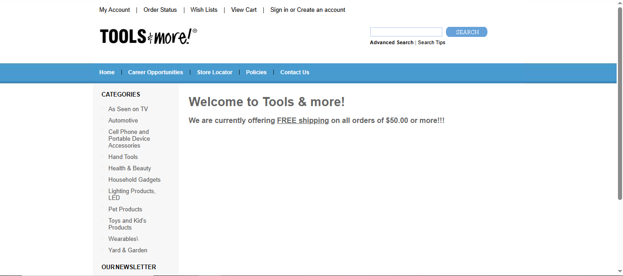
Task: Browse Automotive category
Action: (x=123, y=120)
